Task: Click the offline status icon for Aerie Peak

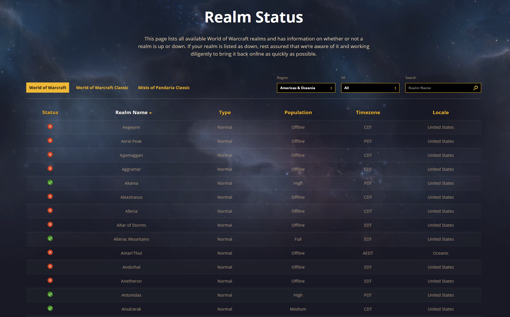Action: tap(50, 140)
